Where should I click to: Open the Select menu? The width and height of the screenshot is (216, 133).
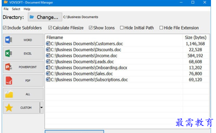16,9
